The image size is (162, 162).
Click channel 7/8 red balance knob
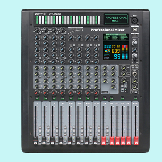pyautogui.click(x=79, y=92)
